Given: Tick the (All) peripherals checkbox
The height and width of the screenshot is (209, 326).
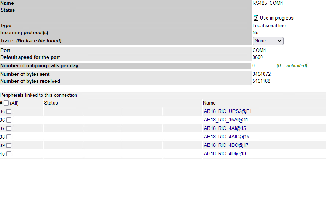Looking at the screenshot, I should point(6,103).
